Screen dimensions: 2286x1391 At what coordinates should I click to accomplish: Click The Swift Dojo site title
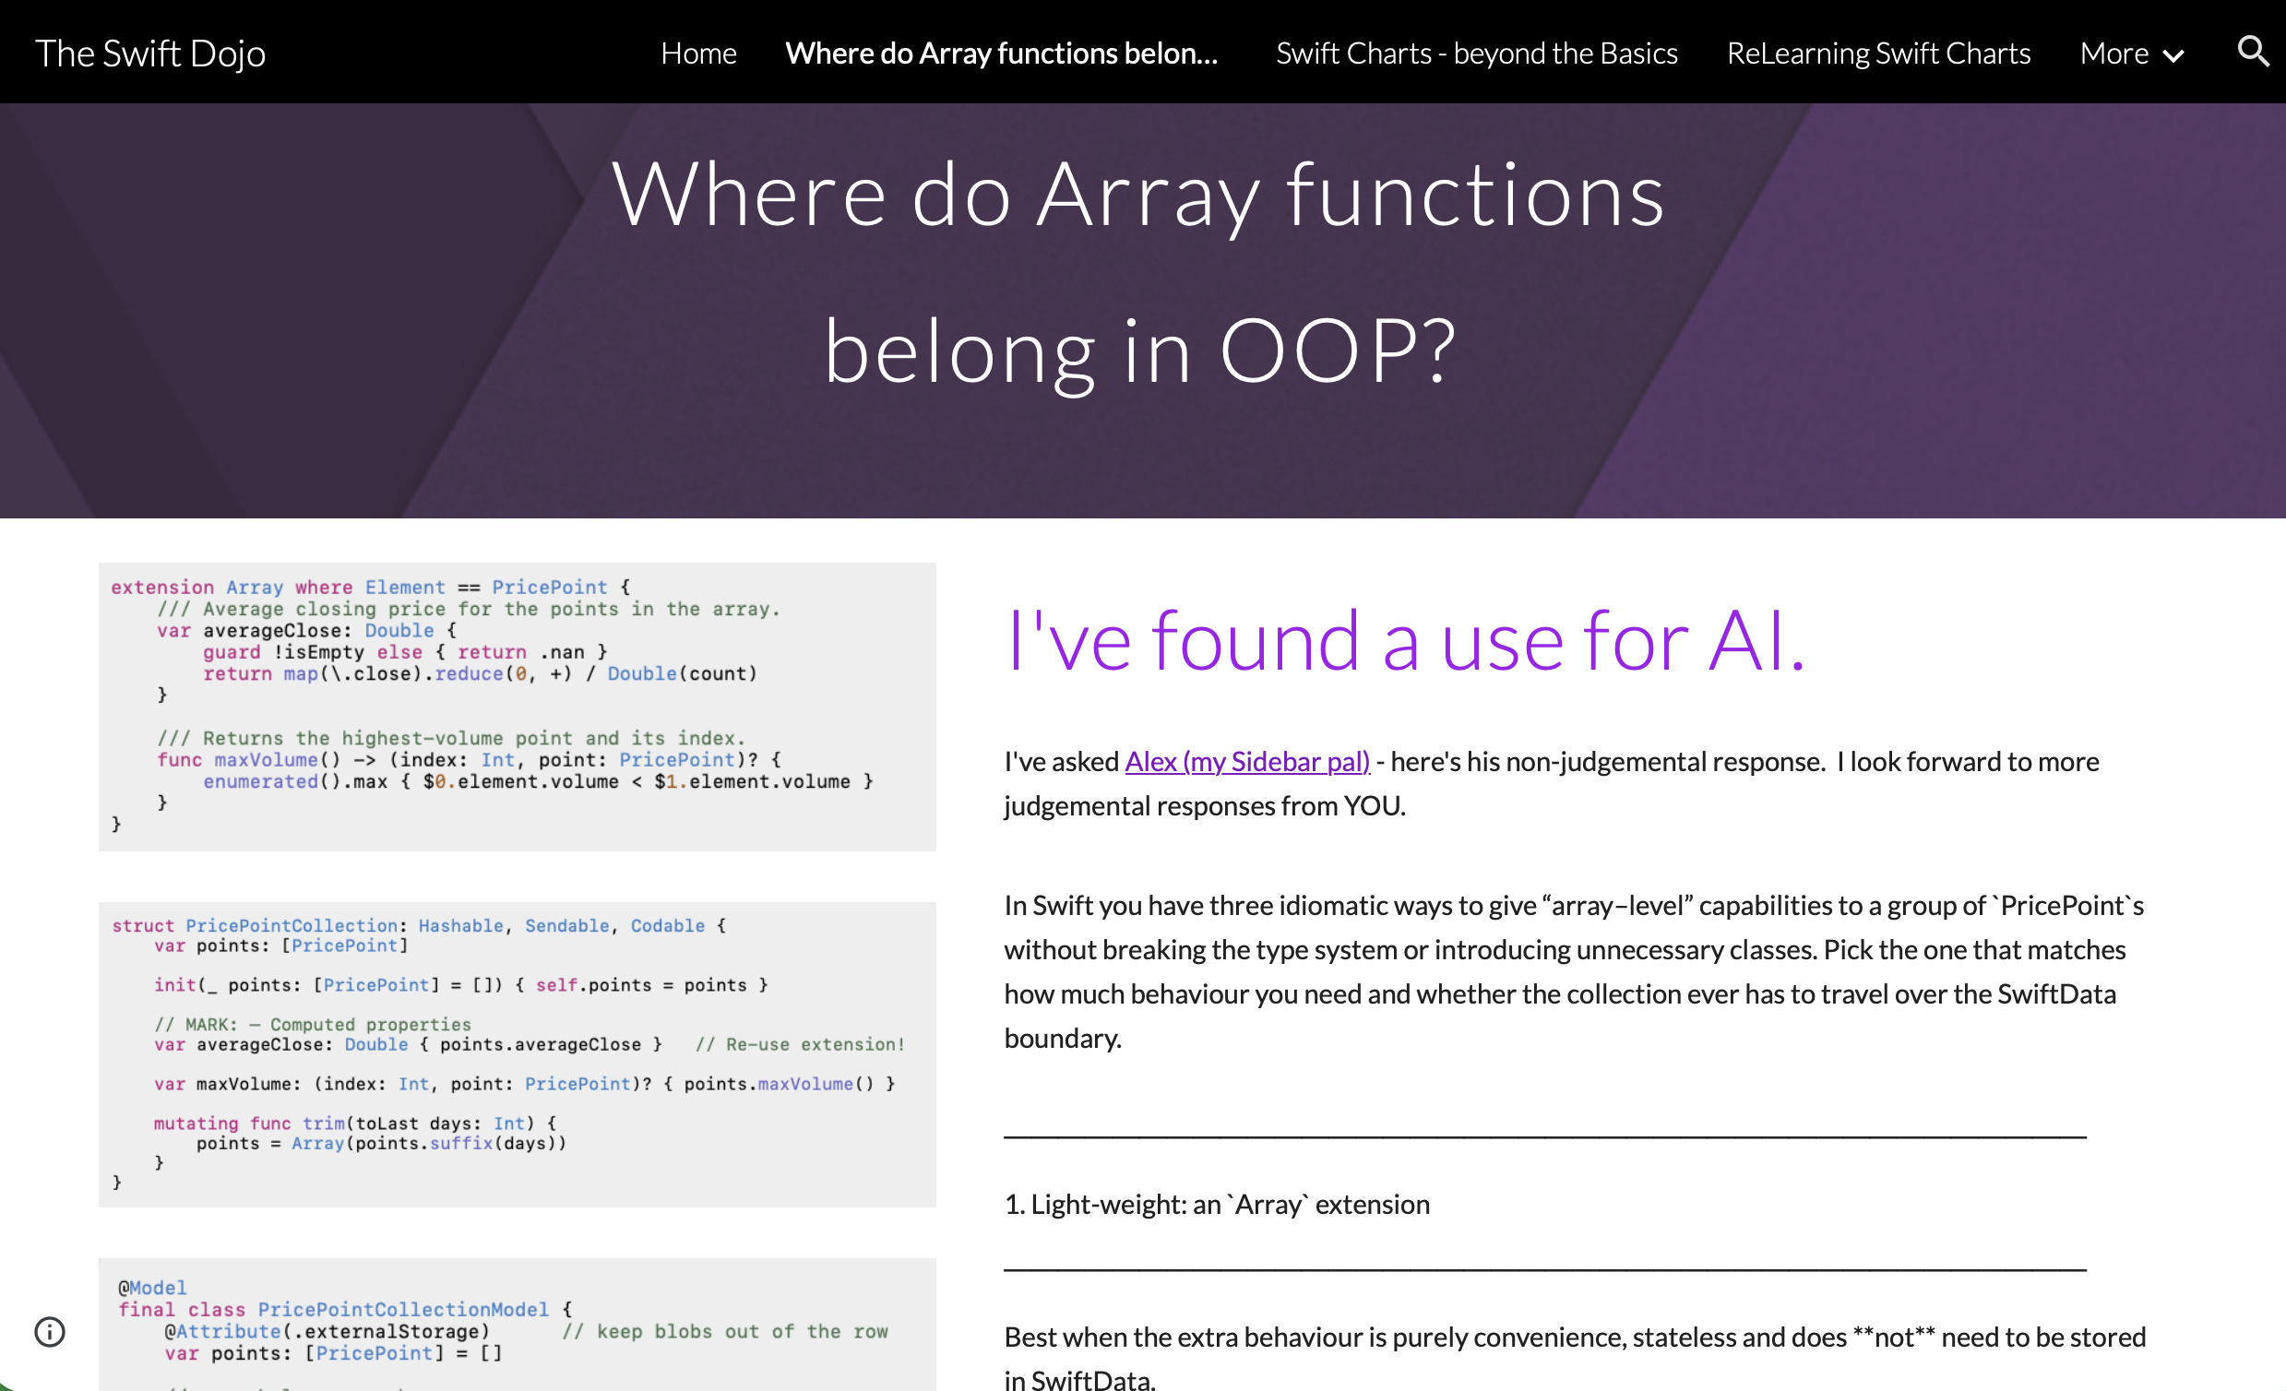(150, 53)
